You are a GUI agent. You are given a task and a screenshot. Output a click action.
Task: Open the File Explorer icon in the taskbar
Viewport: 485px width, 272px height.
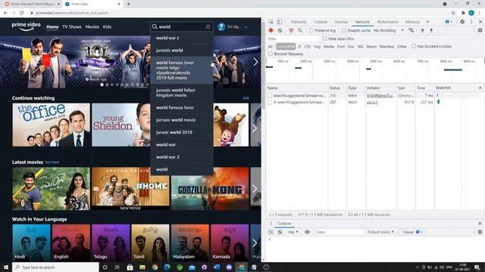[142, 267]
